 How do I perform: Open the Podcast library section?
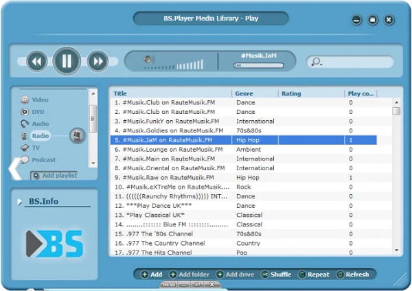click(x=44, y=160)
